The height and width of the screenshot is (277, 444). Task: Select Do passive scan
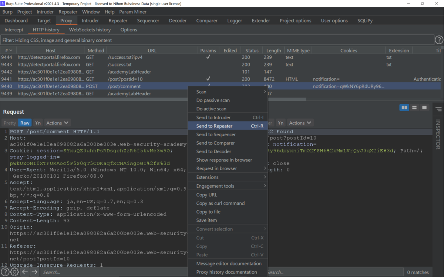[x=228, y=100]
